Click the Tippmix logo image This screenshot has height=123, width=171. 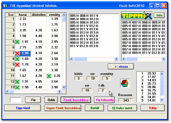(x=136, y=15)
